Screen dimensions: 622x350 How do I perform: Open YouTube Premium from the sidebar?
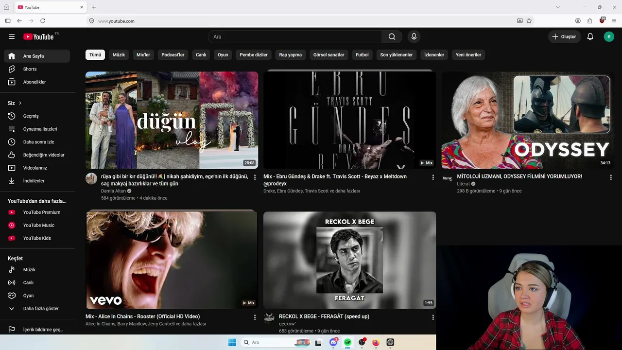click(37, 212)
